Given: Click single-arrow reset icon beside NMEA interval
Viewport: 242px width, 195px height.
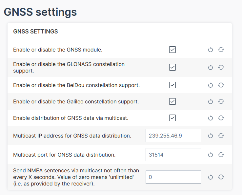Looking at the screenshot, I should click(x=211, y=177).
